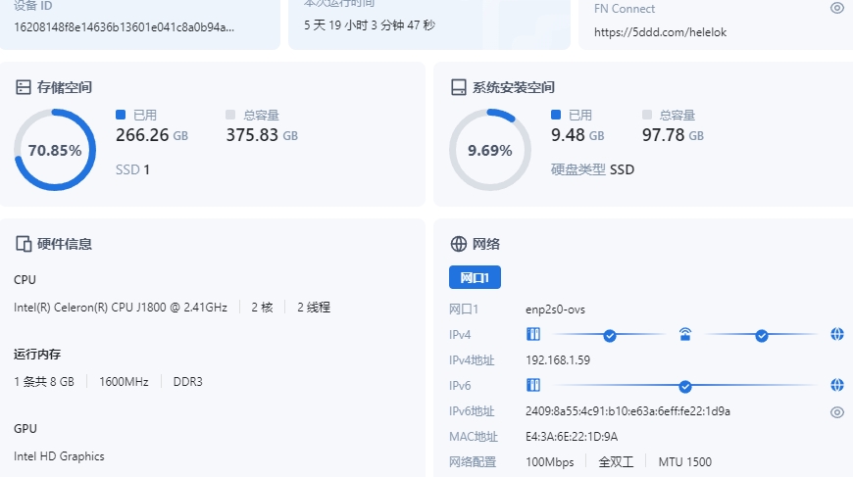853x477 pixels.
Task: Click the IPv4 router icon
Action: [x=685, y=334]
